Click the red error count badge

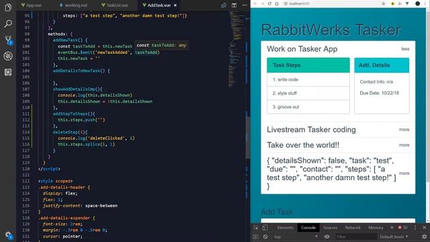pos(402,228)
